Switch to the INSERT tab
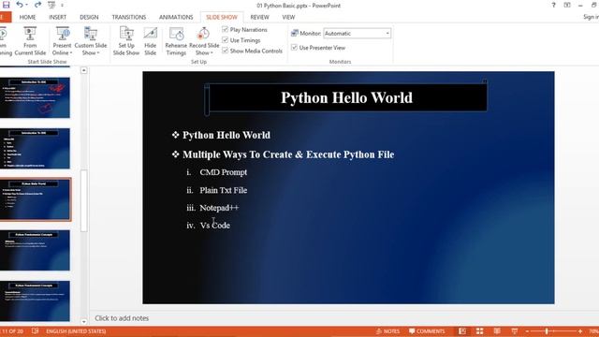599x337 pixels. (57, 17)
